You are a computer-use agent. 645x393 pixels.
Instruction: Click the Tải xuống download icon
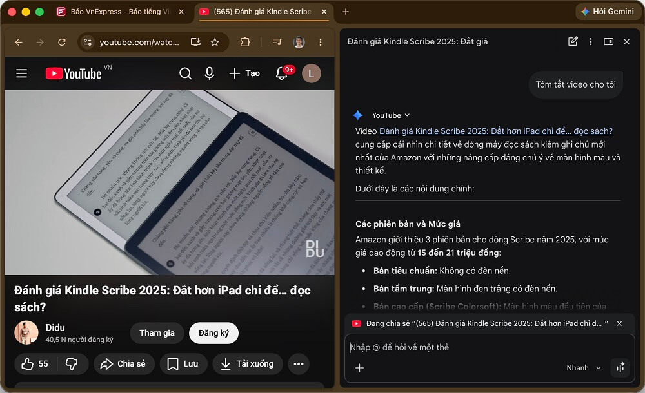[226, 364]
